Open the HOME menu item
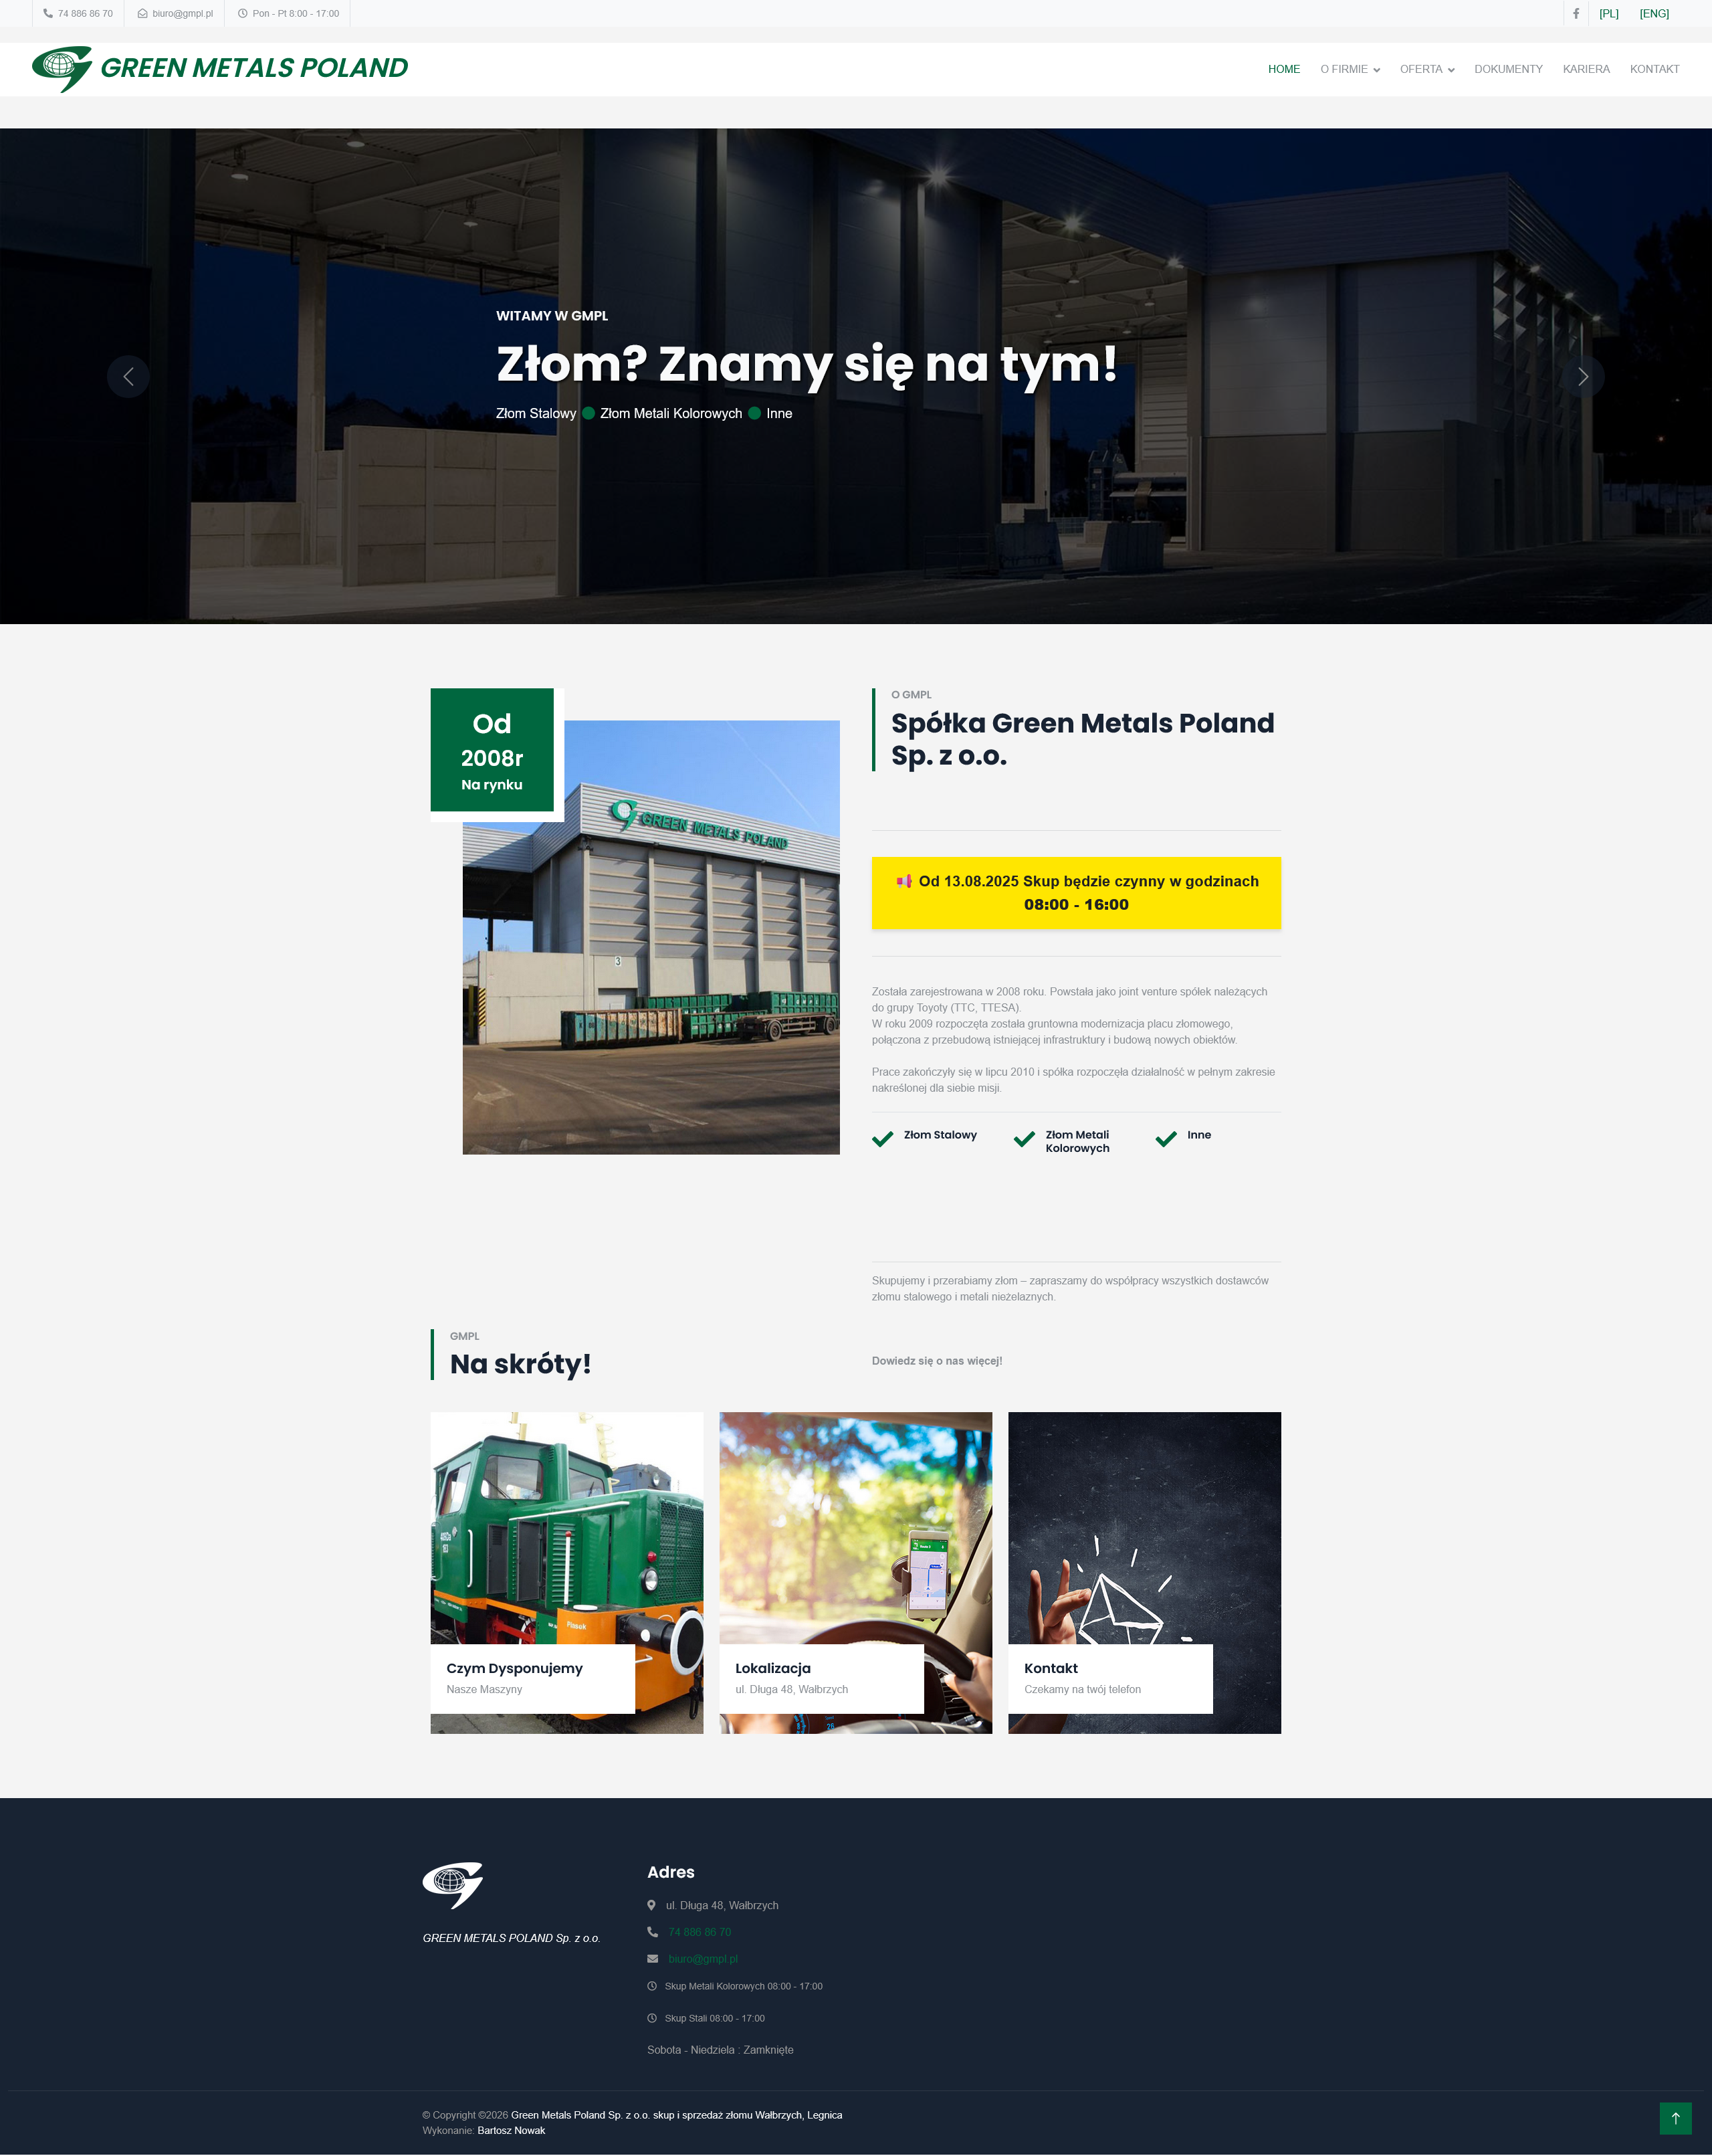 point(1284,70)
